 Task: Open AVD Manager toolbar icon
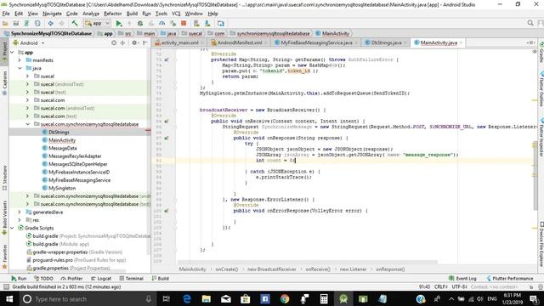(x=196, y=23)
